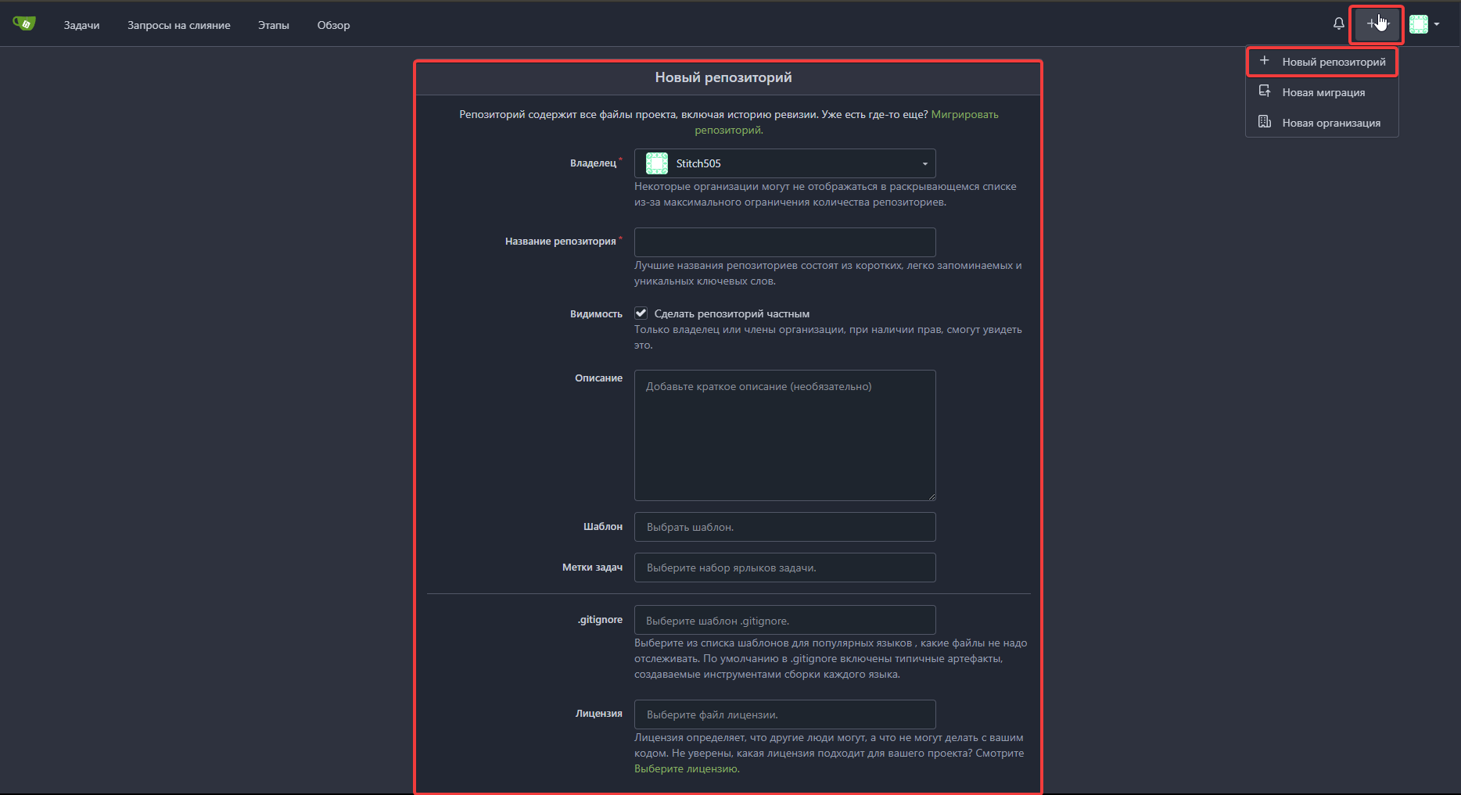Screen dimensions: 1461x795
Task: Click the Stitch505 owner avatar
Action: click(656, 163)
